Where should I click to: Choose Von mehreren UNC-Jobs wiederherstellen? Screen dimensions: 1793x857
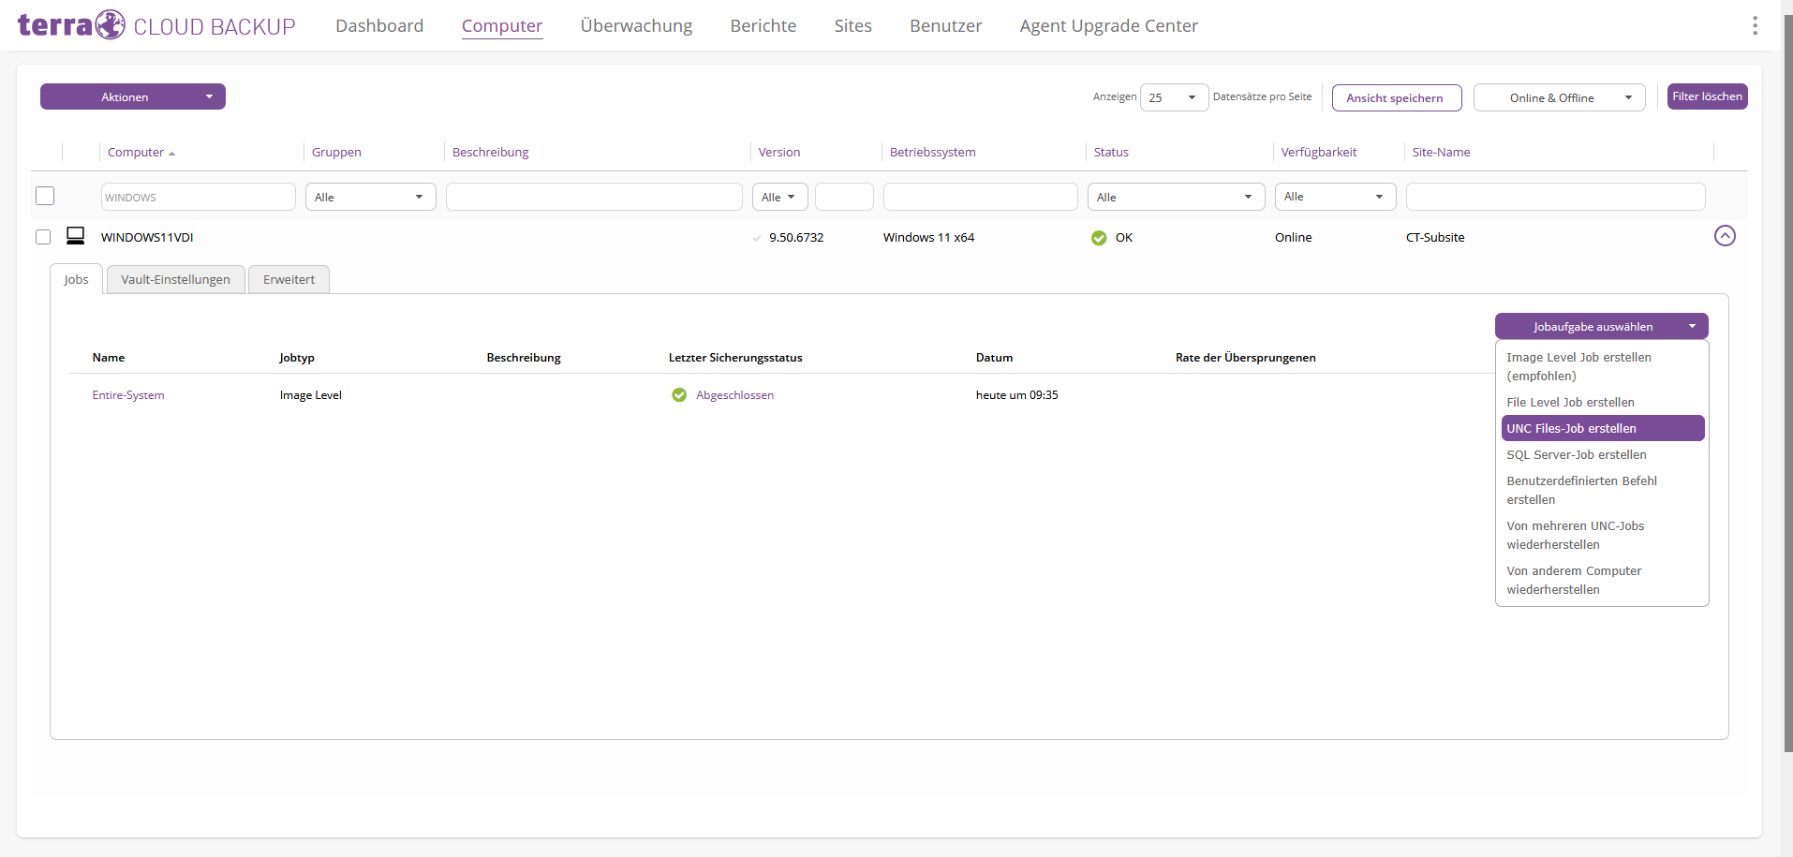click(1602, 535)
